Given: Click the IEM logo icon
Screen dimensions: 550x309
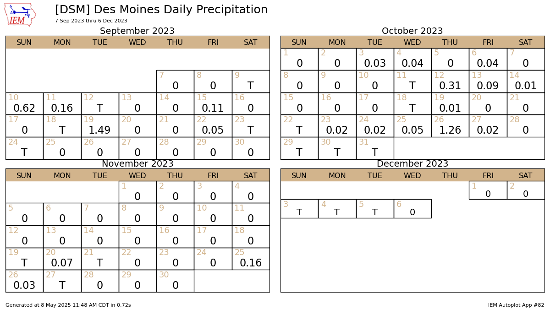Looking at the screenshot, I should coord(20,15).
